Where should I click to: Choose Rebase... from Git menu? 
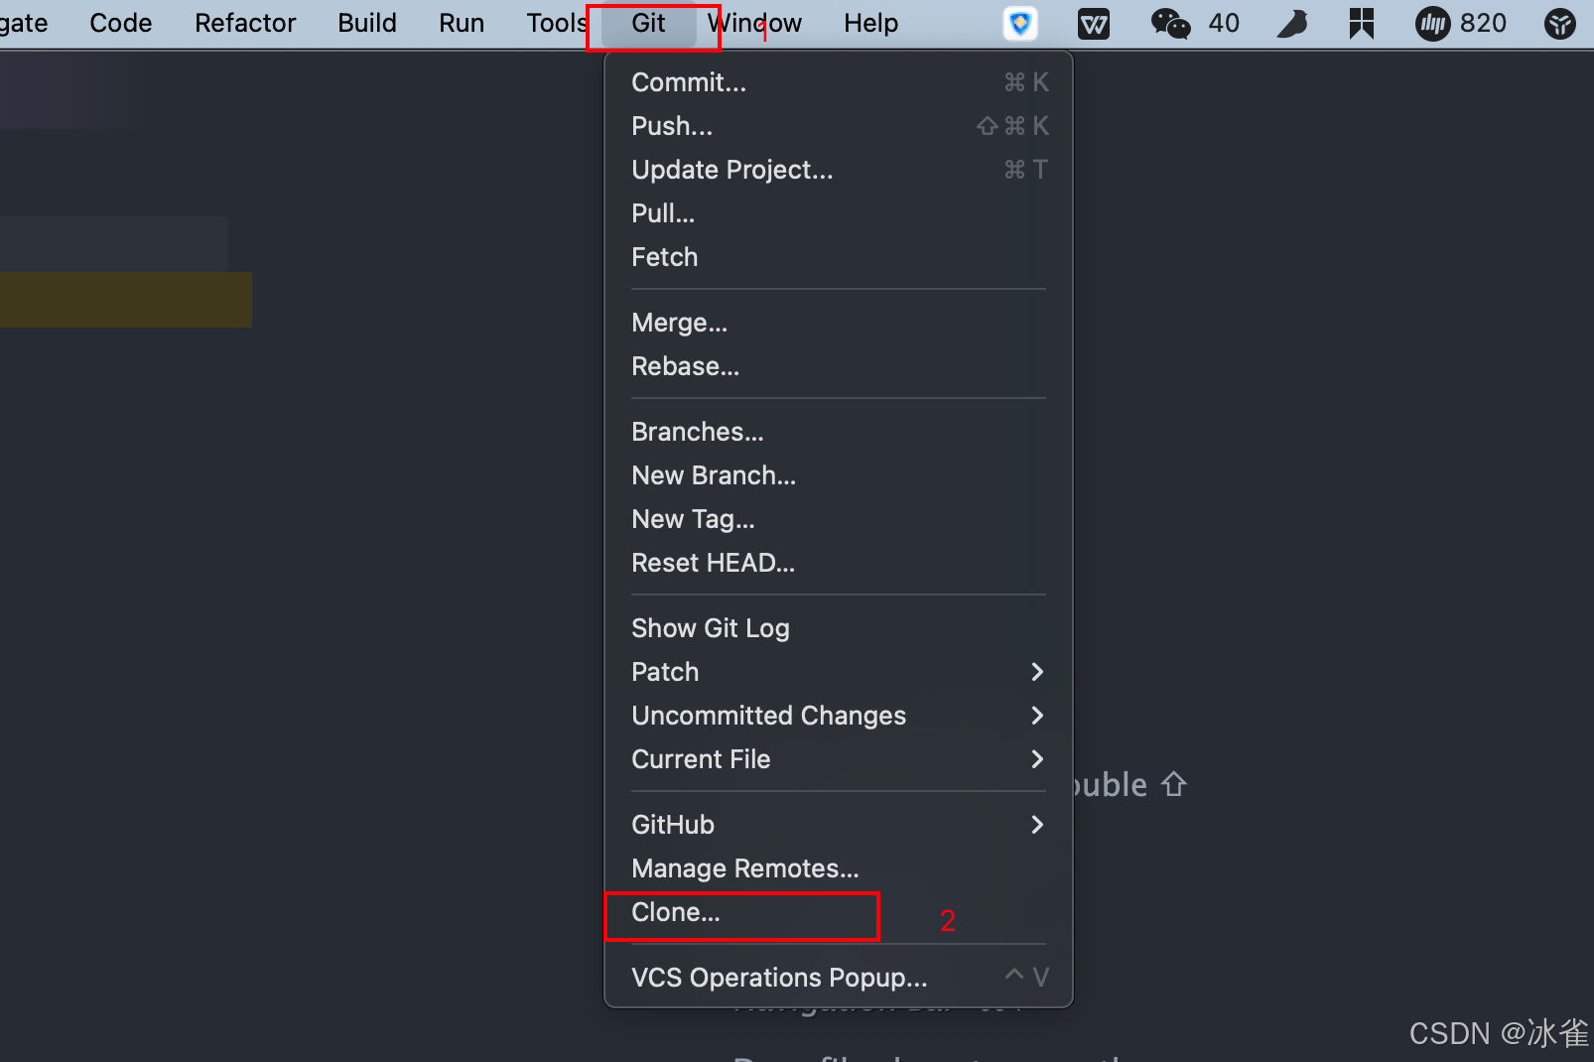point(839,366)
